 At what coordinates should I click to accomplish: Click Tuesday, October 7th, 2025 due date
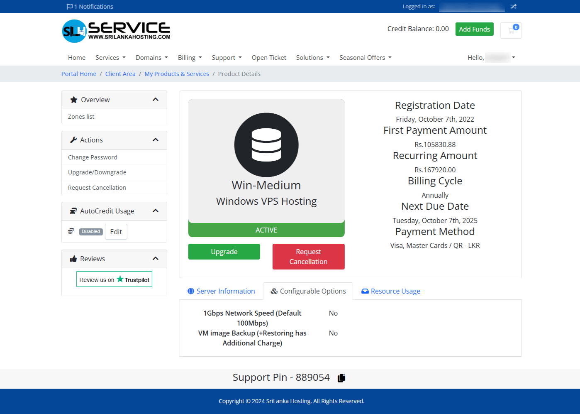pos(435,220)
